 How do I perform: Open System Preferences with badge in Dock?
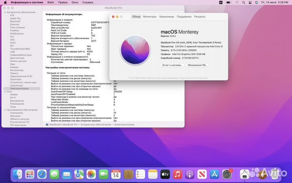coord(227,174)
